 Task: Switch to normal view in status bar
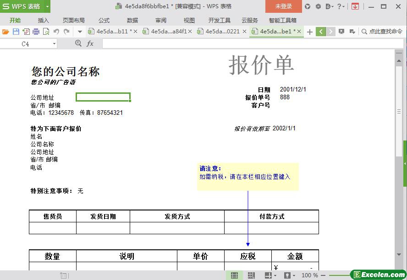coord(234,275)
